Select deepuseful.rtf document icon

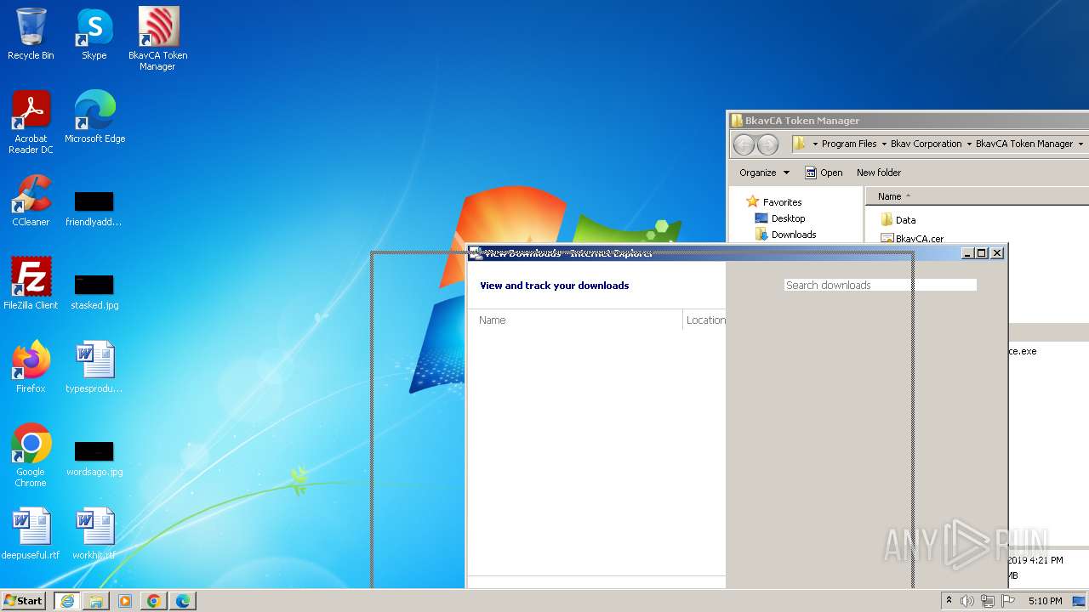click(x=31, y=534)
